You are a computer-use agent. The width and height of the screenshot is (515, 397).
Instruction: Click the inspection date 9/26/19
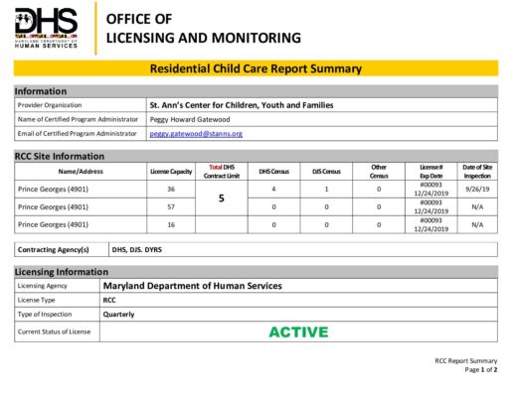(477, 190)
